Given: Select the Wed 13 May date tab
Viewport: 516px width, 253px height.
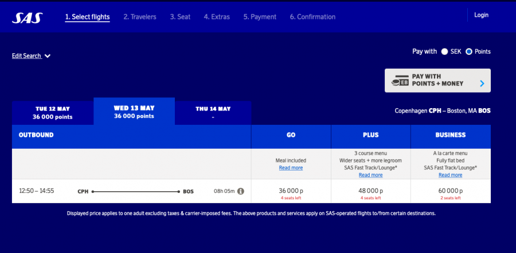Looking at the screenshot, I should (x=134, y=112).
